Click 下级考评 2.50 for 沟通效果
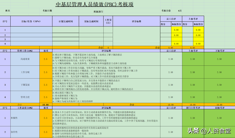Viewport: 235px width, 138px height. pos(220,59)
